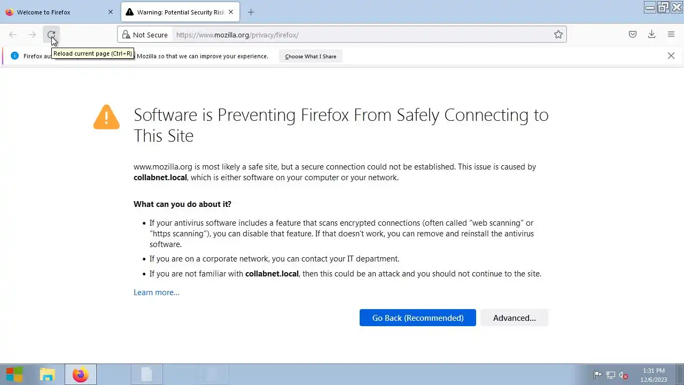Click the Choose What I Share button
684x385 pixels.
[310, 56]
